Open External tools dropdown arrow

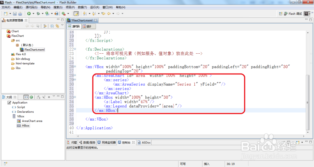click(x=68, y=13)
